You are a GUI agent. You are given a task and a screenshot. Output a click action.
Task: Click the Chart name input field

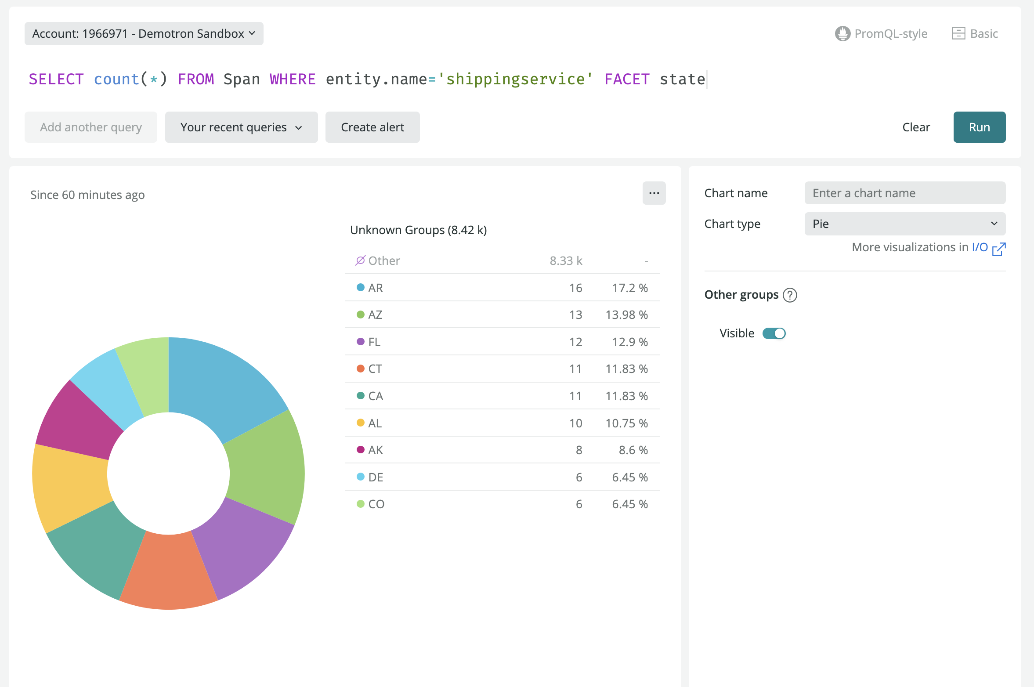click(904, 193)
